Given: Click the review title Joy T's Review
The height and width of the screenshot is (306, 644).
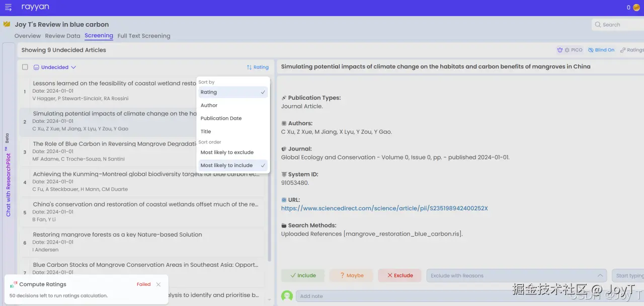Looking at the screenshot, I should point(62,24).
